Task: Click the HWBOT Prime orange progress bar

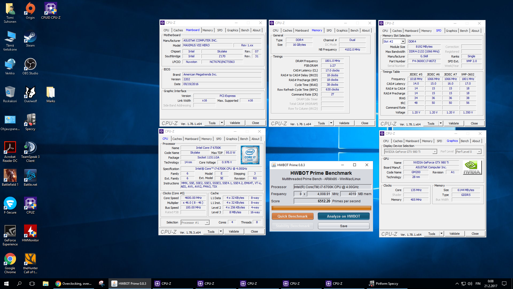Action: click(x=321, y=208)
